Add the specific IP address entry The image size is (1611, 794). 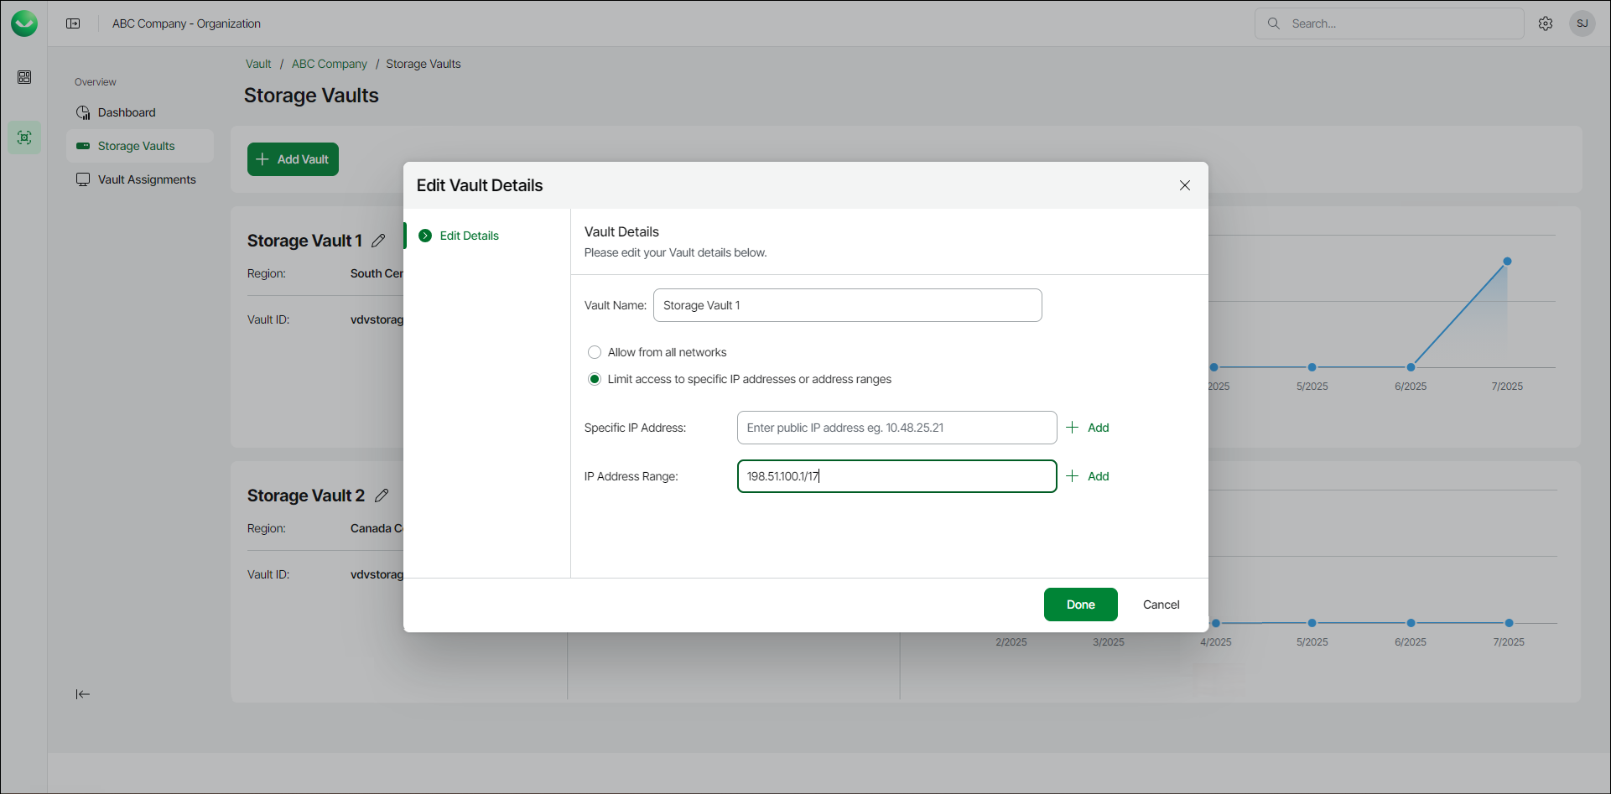click(1088, 428)
